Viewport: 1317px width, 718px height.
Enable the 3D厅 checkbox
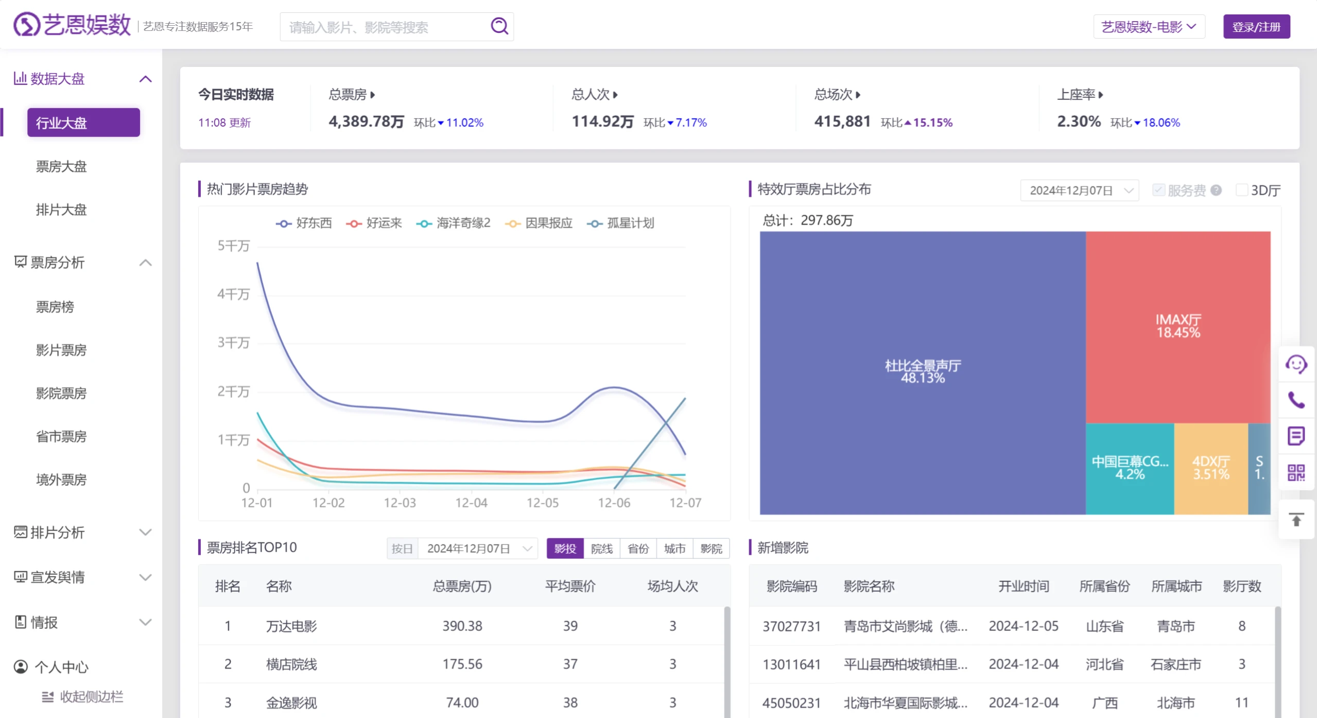click(x=1242, y=190)
